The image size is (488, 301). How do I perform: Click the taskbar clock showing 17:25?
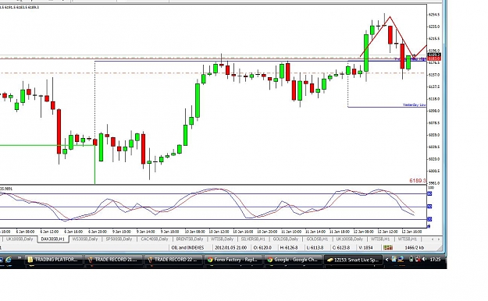(x=435, y=260)
